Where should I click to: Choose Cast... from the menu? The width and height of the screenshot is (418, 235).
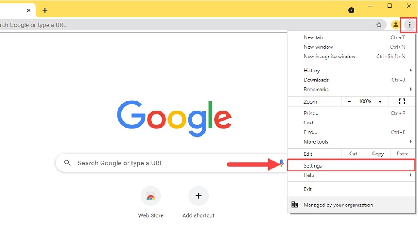[352, 123]
